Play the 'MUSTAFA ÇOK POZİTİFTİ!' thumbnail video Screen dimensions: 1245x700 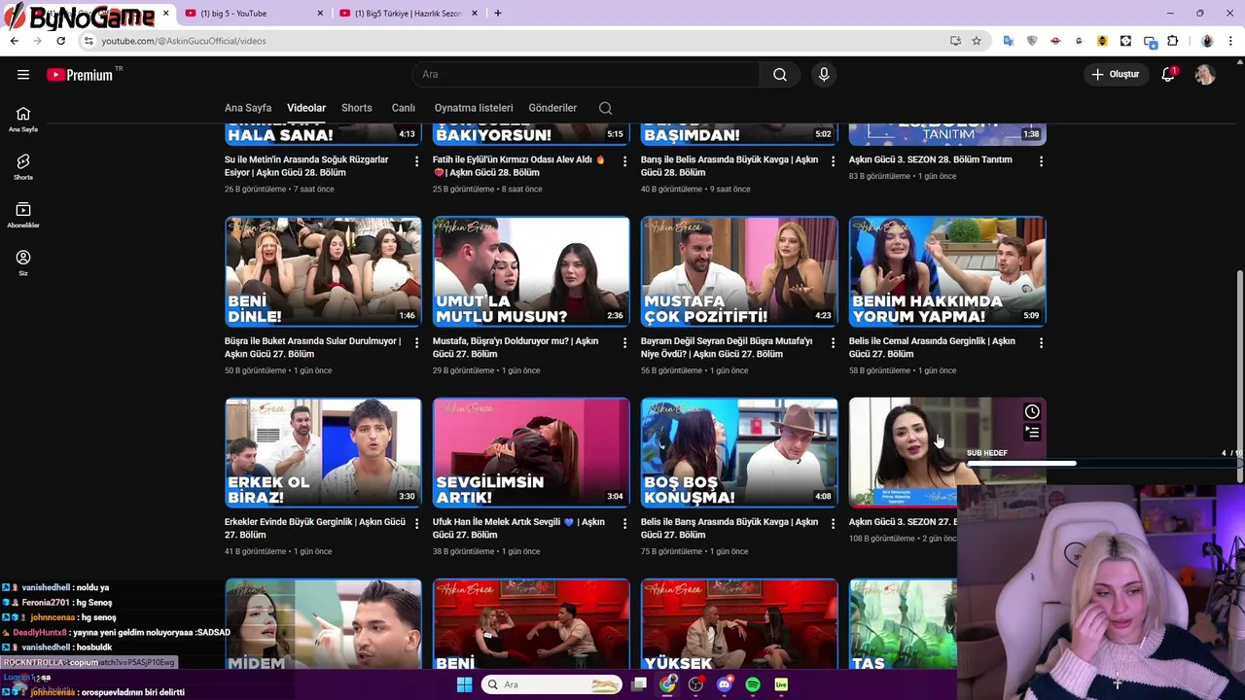pos(739,271)
